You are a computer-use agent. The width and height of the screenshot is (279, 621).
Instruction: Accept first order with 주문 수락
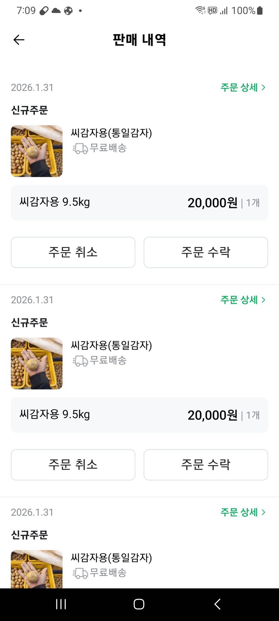coord(206,252)
